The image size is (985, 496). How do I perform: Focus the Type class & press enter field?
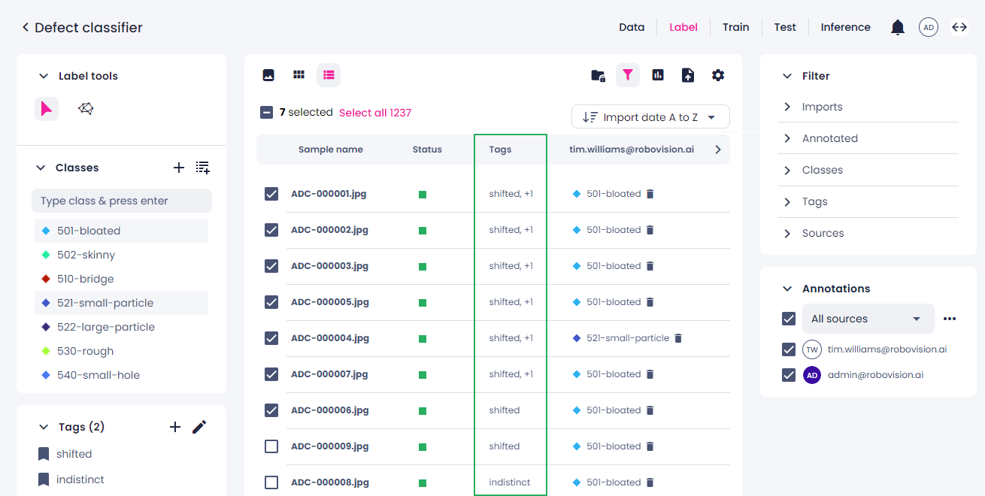tap(122, 201)
